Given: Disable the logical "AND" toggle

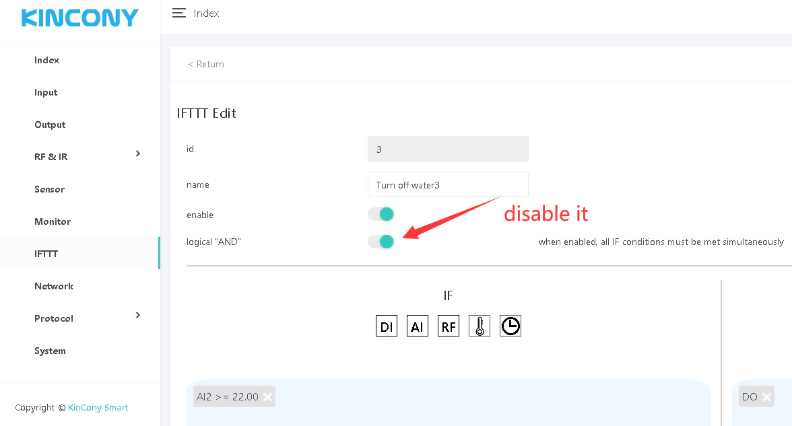Looking at the screenshot, I should (381, 242).
